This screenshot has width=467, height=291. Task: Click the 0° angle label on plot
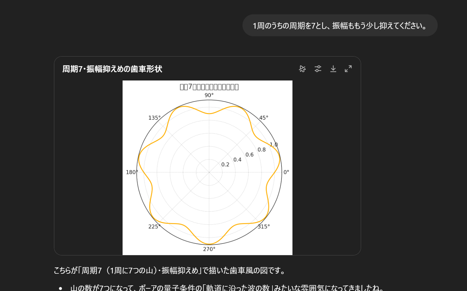pos(286,172)
